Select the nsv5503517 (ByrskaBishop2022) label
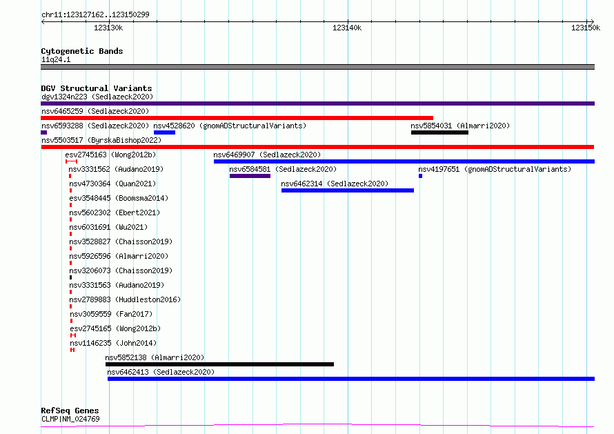Viewport: 614px width, 434px height. pyautogui.click(x=101, y=140)
